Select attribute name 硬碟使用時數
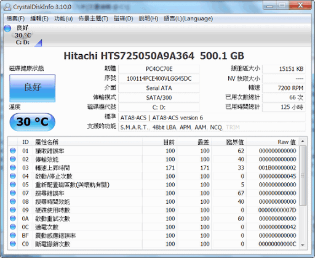This screenshot has height=258, width=315. pyautogui.click(x=52, y=210)
